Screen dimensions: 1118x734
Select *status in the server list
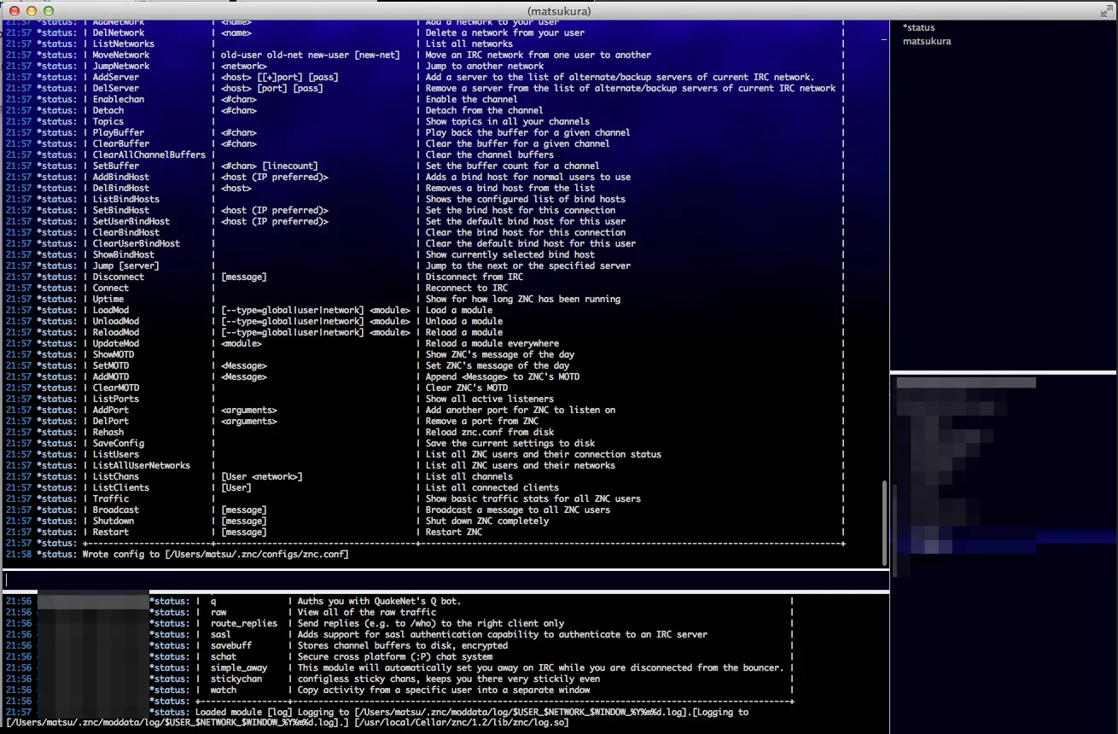pos(918,28)
